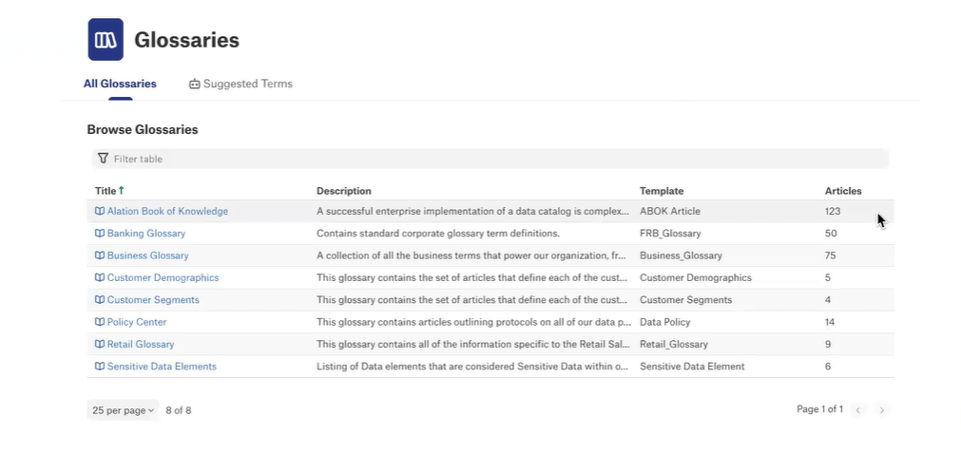The width and height of the screenshot is (961, 454).
Task: Click the 'Page 1 of 1' indicator
Action: pyautogui.click(x=820, y=408)
